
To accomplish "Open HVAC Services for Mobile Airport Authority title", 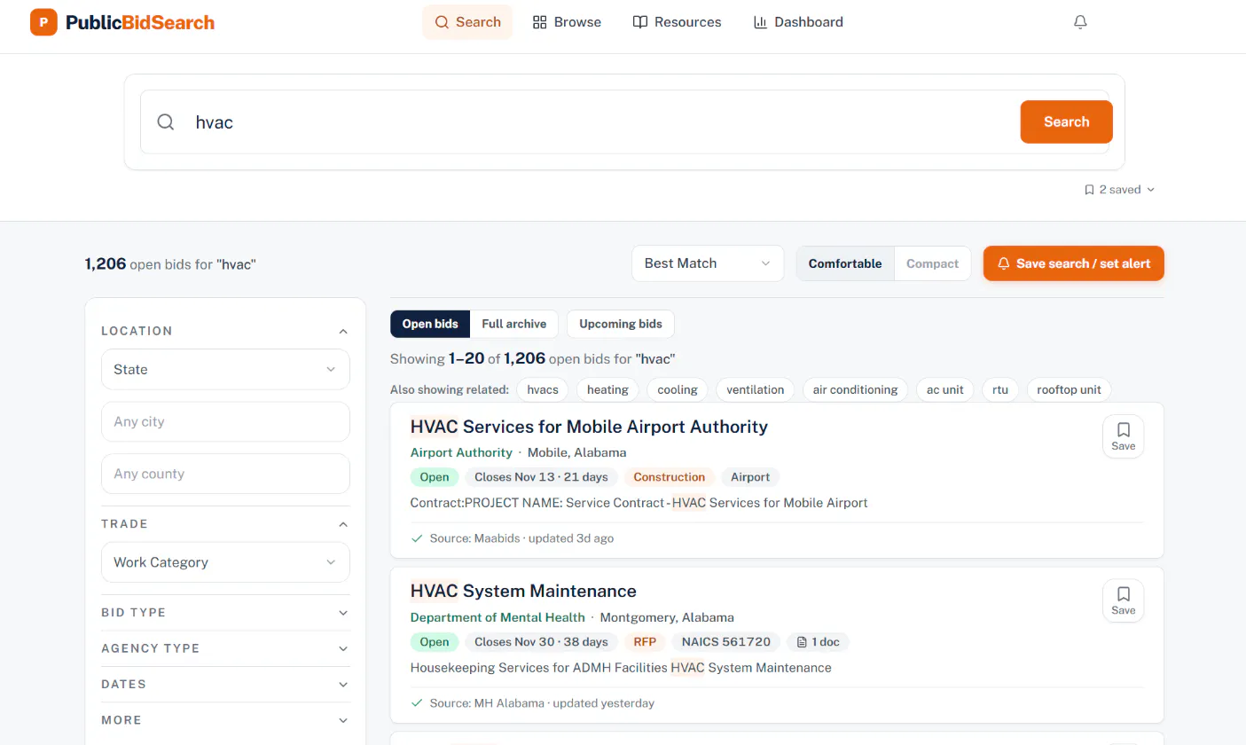I will (x=589, y=427).
